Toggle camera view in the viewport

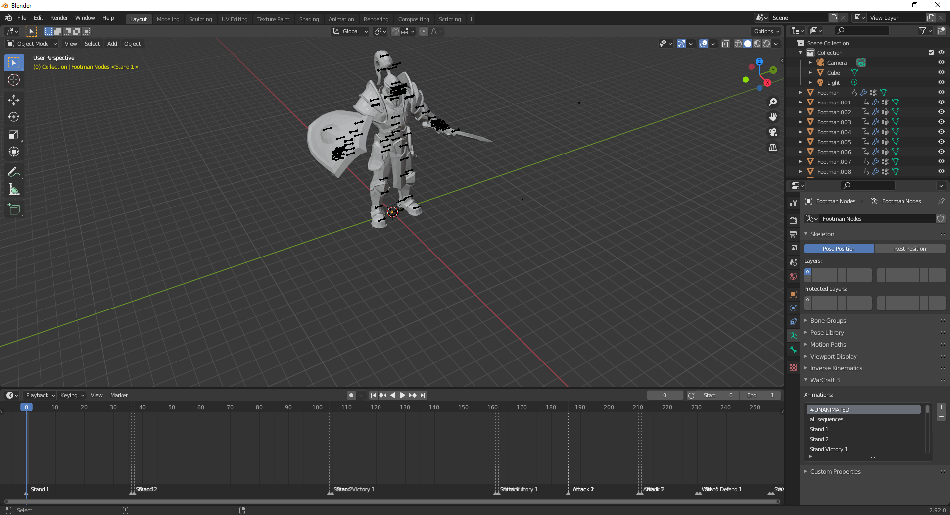[x=773, y=132]
